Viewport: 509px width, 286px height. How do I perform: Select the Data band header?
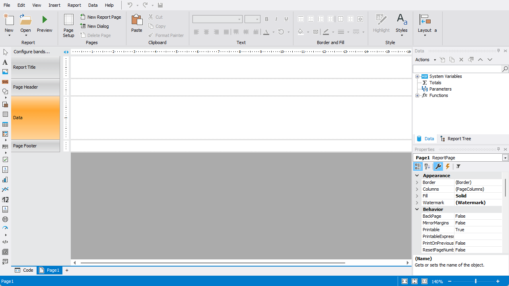pyautogui.click(x=35, y=118)
